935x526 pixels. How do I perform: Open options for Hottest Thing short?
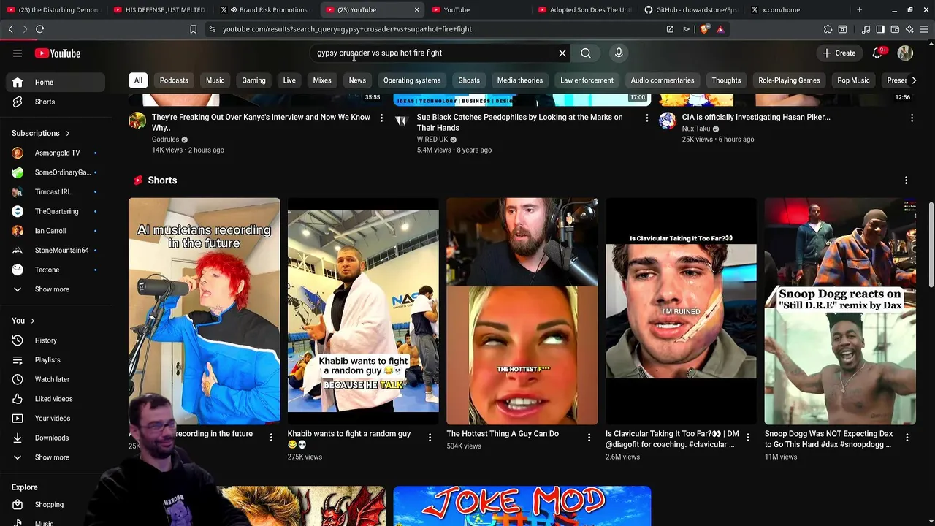[589, 438]
